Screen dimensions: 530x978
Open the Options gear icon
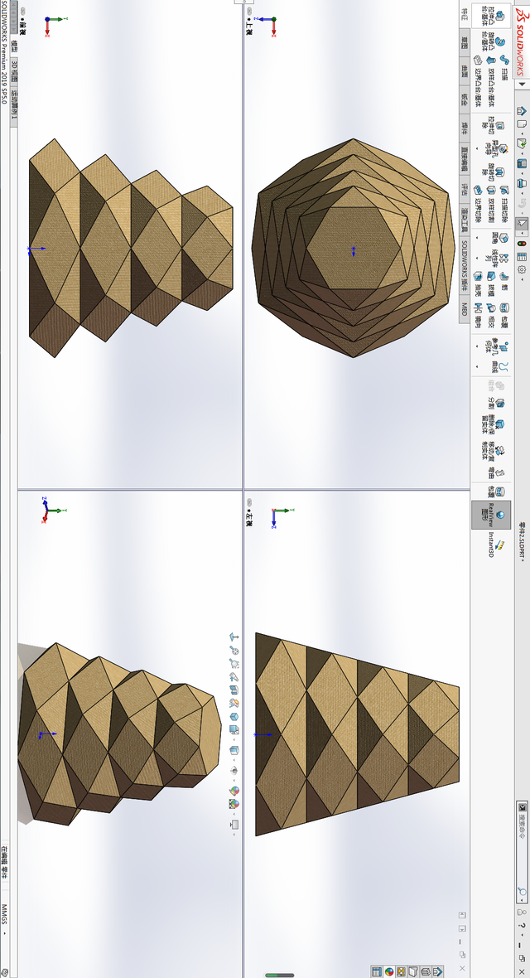click(x=521, y=269)
